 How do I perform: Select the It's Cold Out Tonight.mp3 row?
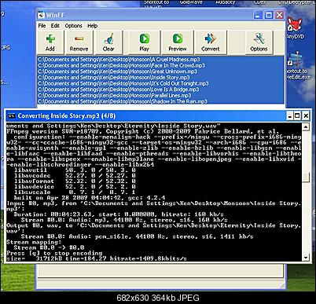160,83
